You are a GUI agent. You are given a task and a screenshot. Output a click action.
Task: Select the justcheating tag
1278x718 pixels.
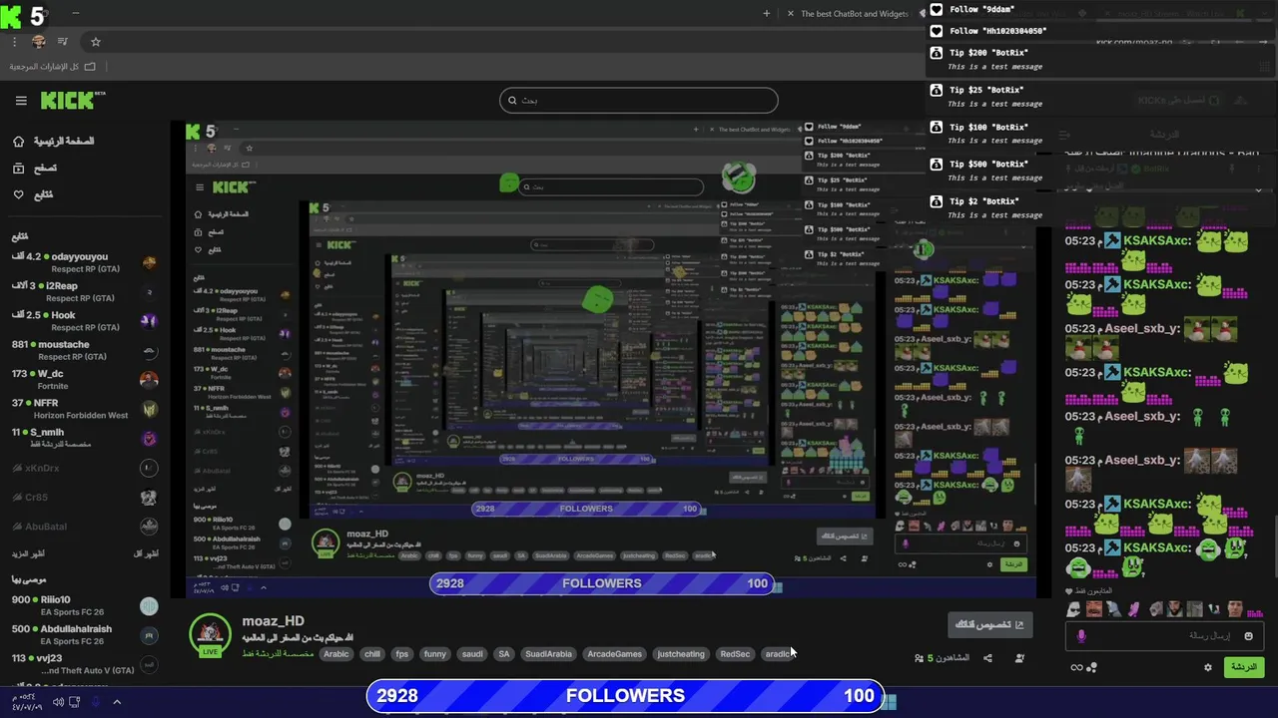point(681,654)
